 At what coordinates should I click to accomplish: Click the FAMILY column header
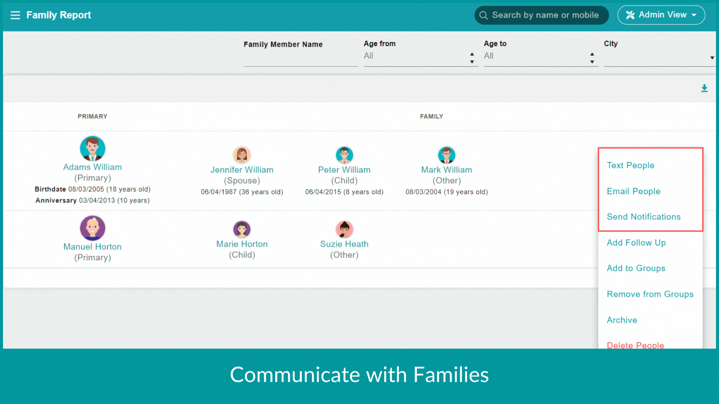point(431,116)
